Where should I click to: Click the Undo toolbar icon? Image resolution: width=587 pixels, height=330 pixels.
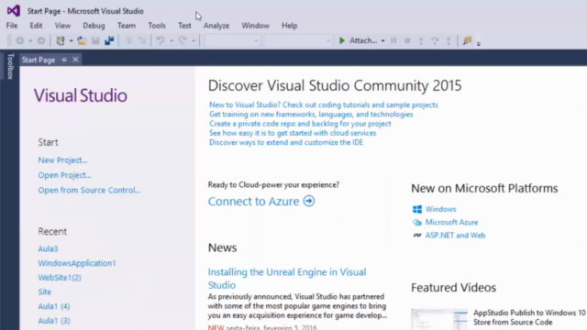pyautogui.click(x=161, y=40)
